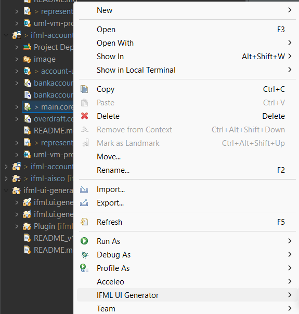The image size is (299, 314).
Task: Open the New submenu arrow
Action: [290, 10]
